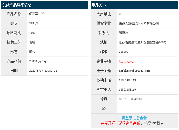The image size is (179, 130).
Task: Click the product name 优富再生涤
Action: [x=37, y=14]
